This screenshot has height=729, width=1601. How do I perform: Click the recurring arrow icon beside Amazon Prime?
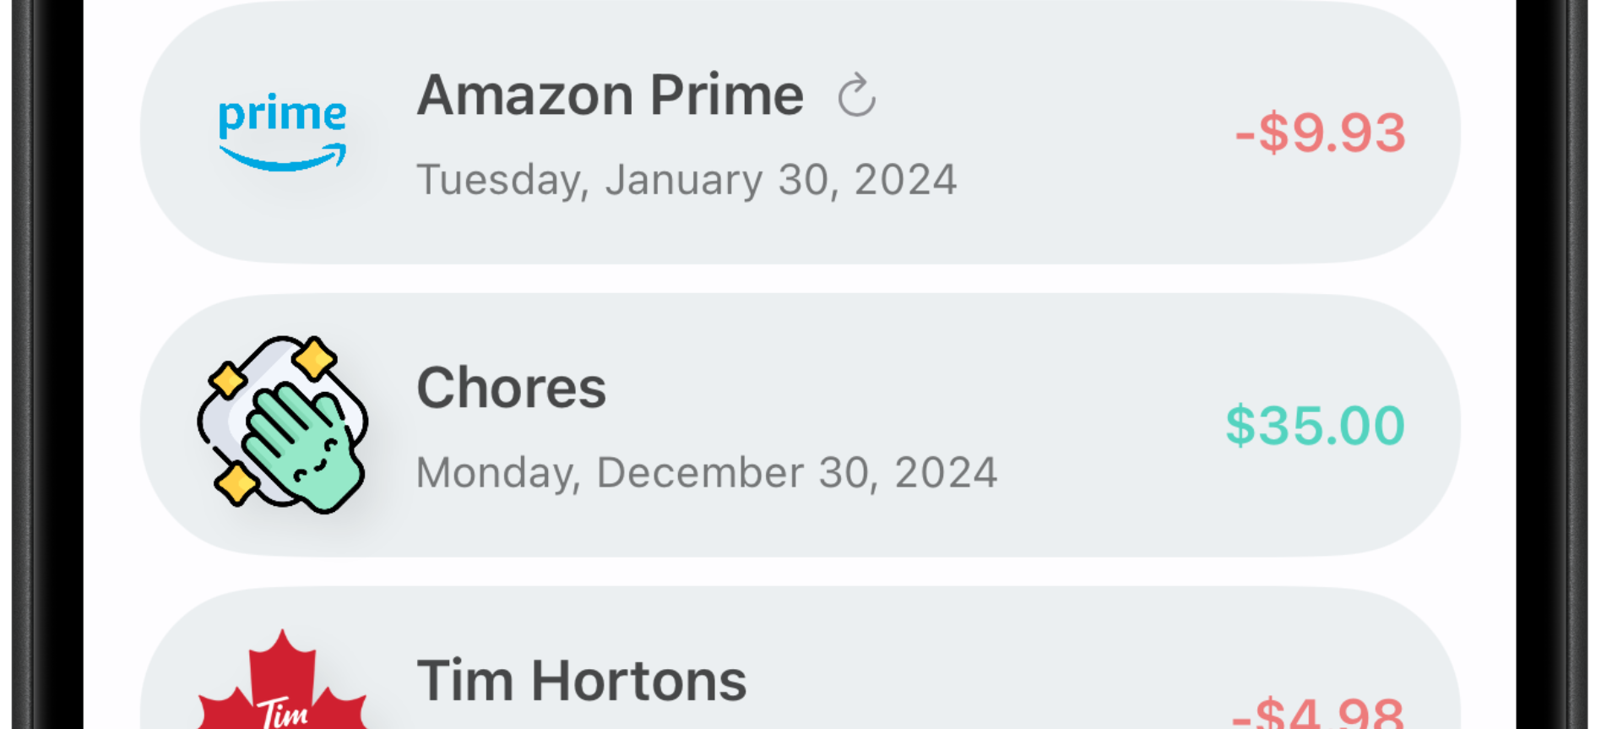pyautogui.click(x=856, y=95)
